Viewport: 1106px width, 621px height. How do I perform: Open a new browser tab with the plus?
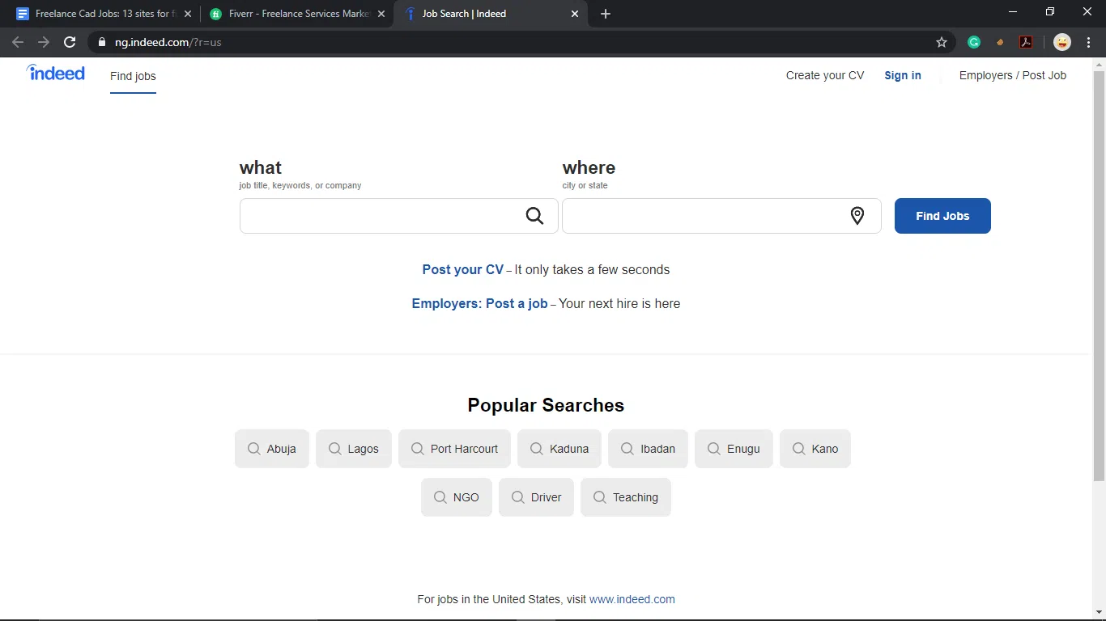pos(606,14)
